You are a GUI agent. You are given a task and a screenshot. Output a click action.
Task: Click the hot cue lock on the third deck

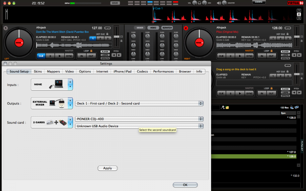point(288,71)
